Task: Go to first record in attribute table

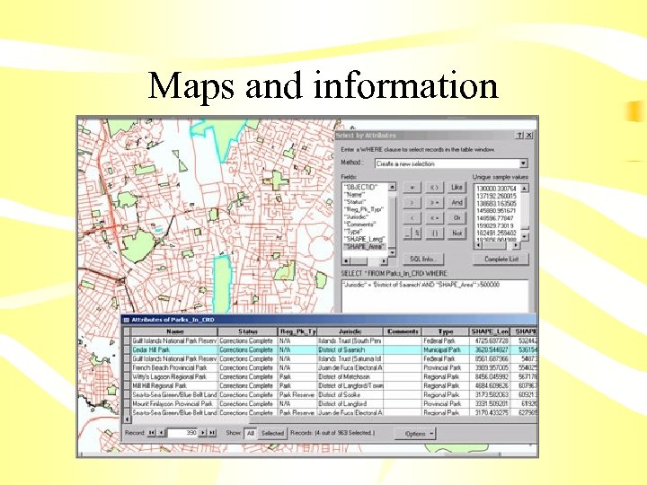Action: [152, 433]
